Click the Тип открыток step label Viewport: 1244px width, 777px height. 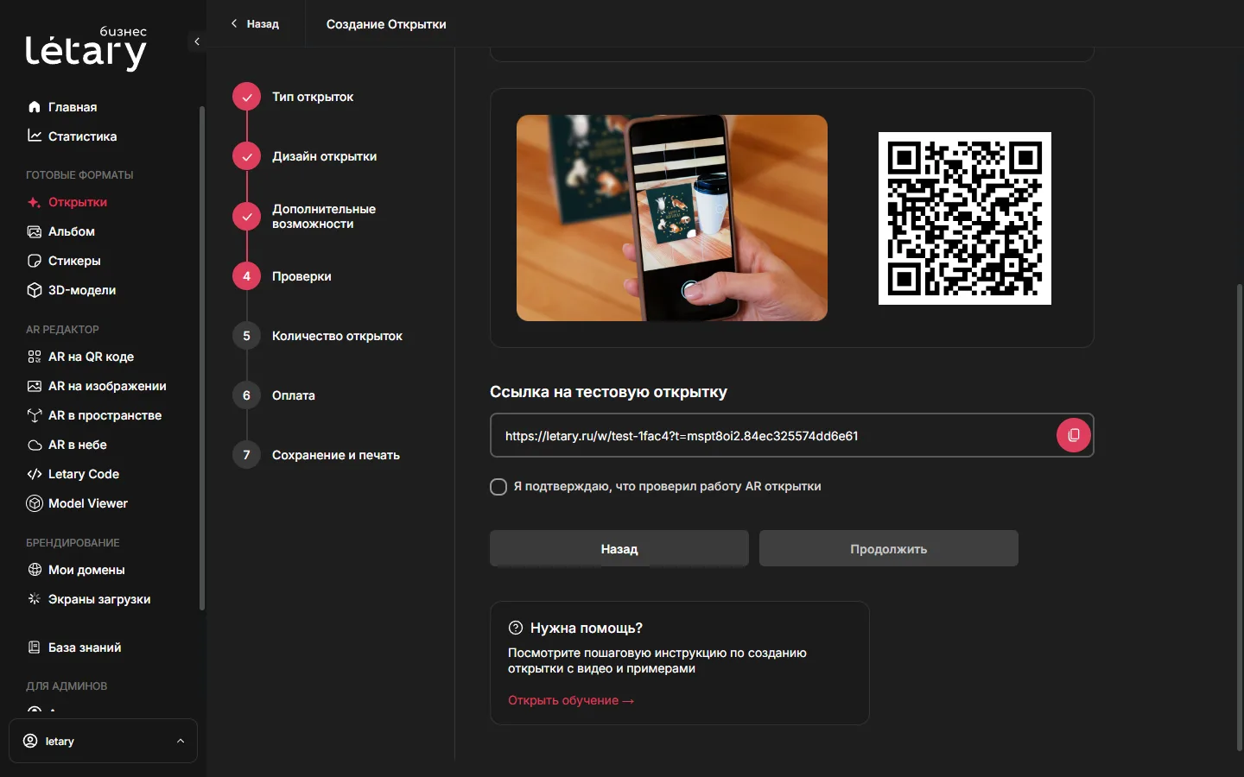click(313, 97)
